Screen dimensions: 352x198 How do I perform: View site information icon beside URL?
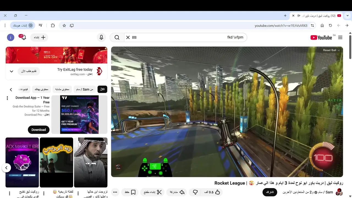pyautogui.click(x=312, y=26)
